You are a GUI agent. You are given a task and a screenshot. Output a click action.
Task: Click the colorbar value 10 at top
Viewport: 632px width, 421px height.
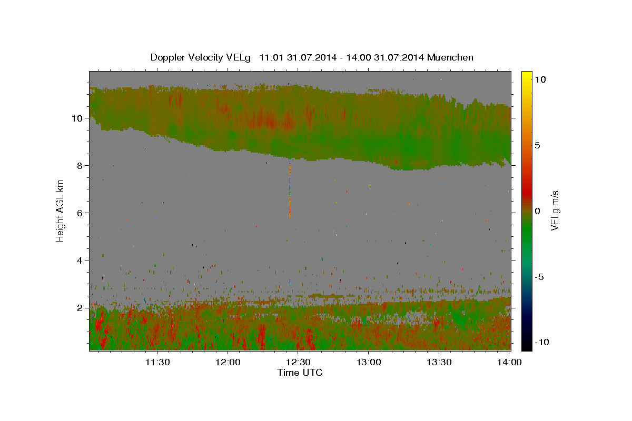(540, 79)
